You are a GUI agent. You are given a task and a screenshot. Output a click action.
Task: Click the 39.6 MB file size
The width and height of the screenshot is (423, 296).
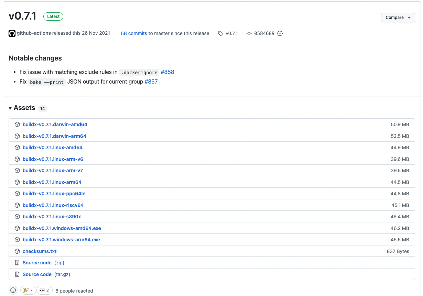[400, 159]
